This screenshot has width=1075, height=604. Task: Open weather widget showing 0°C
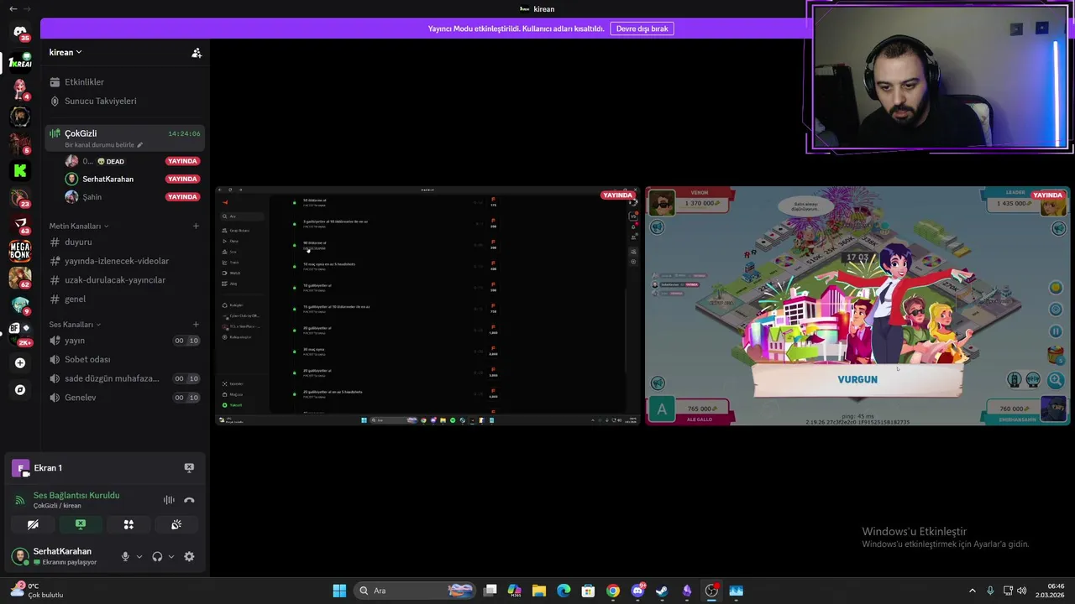pos(37,591)
